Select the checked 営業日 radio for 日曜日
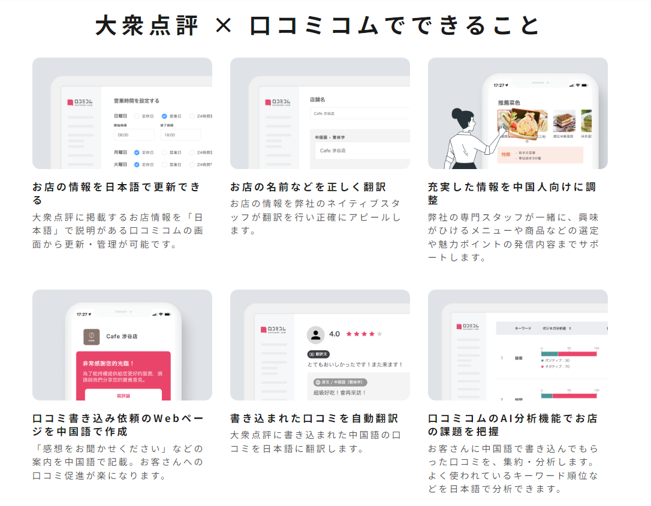The image size is (651, 506). (164, 116)
